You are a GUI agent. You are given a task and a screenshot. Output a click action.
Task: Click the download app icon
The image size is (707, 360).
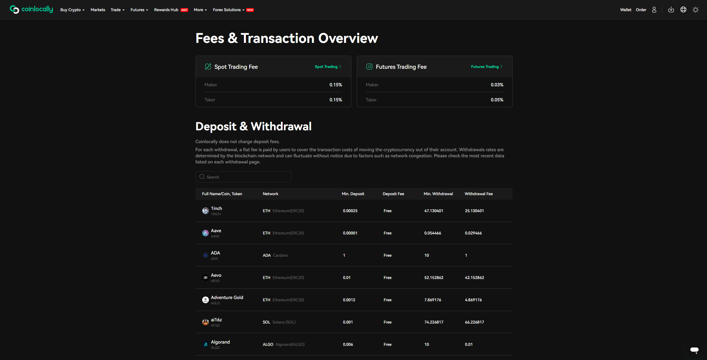tap(671, 10)
